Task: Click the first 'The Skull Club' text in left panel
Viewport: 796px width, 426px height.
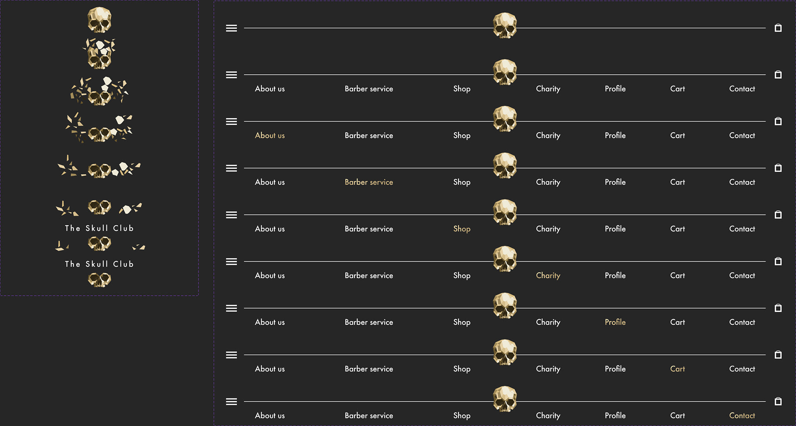Action: (x=99, y=228)
